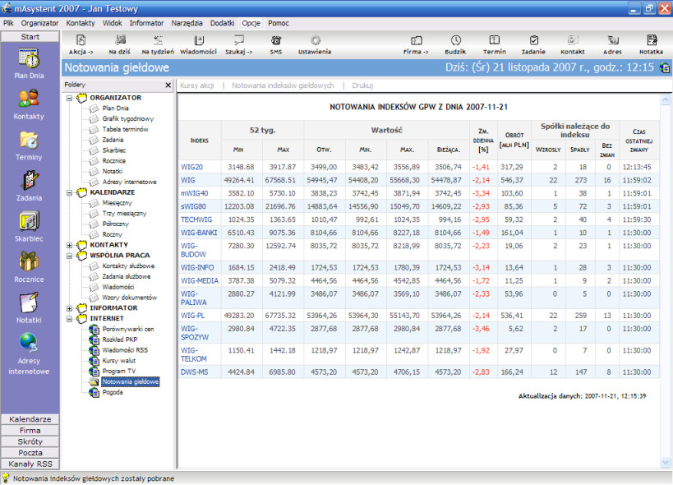Select Kursy walut in folder tree

pos(119,361)
